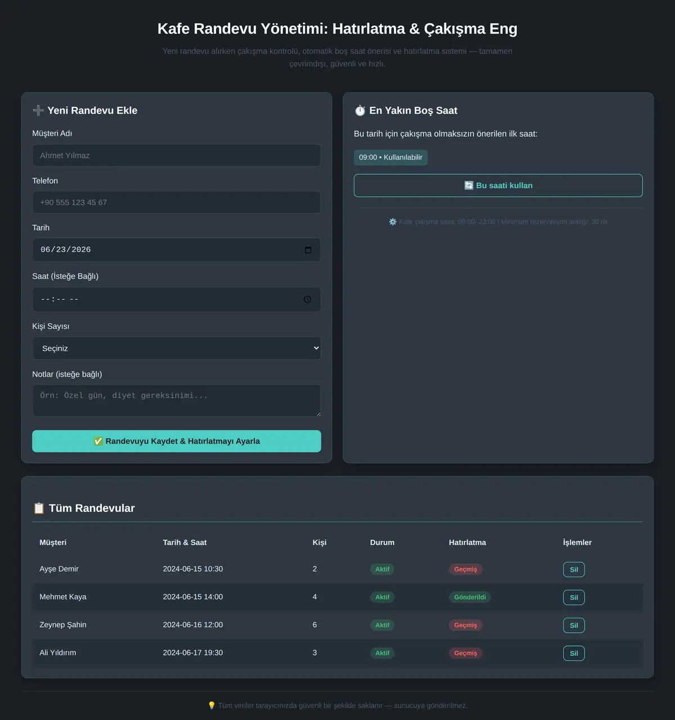Click the Aktif badge in Mehmet Kaya's row
675x720 pixels.
point(382,597)
